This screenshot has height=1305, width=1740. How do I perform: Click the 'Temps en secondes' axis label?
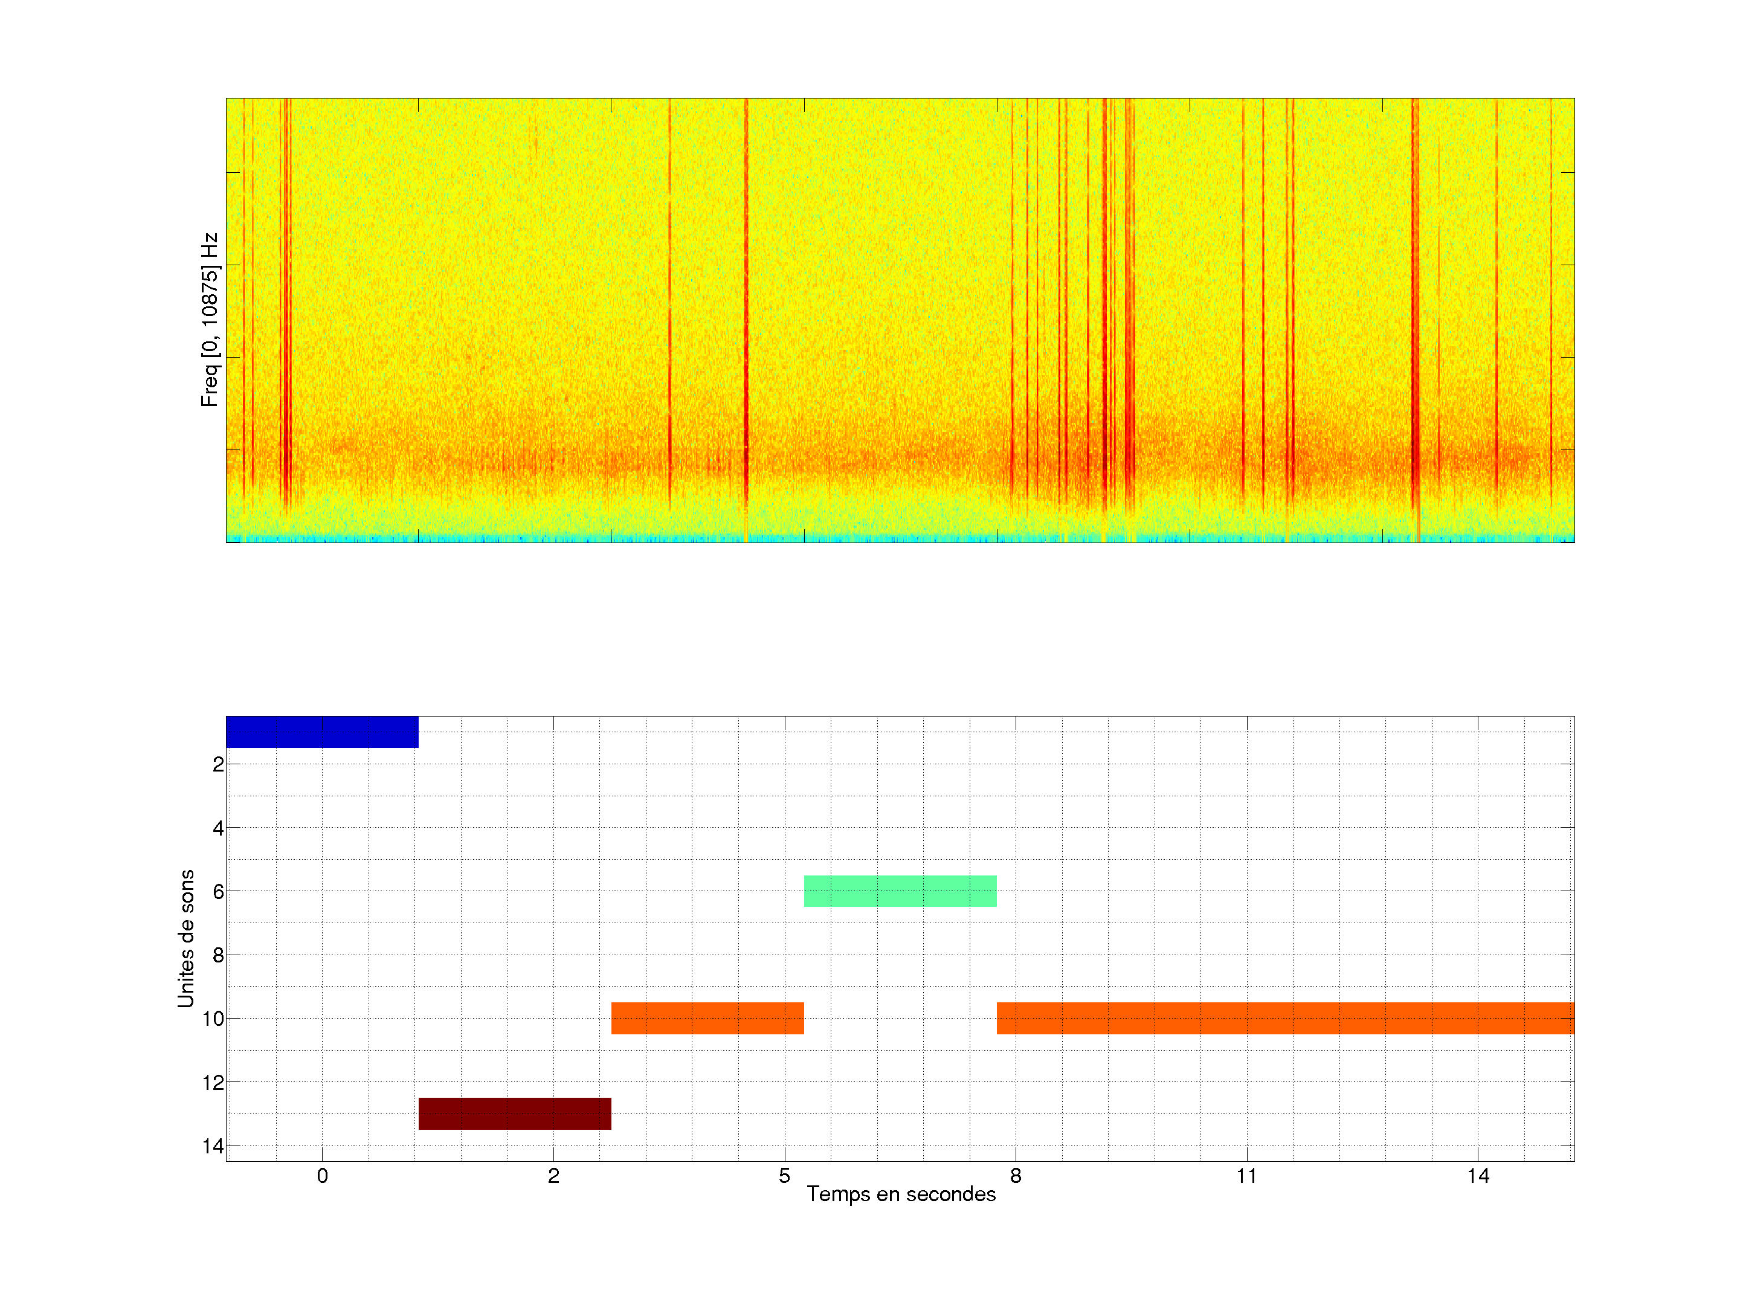(x=901, y=1194)
